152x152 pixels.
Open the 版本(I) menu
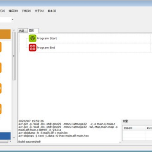pyautogui.click(x=52, y=11)
